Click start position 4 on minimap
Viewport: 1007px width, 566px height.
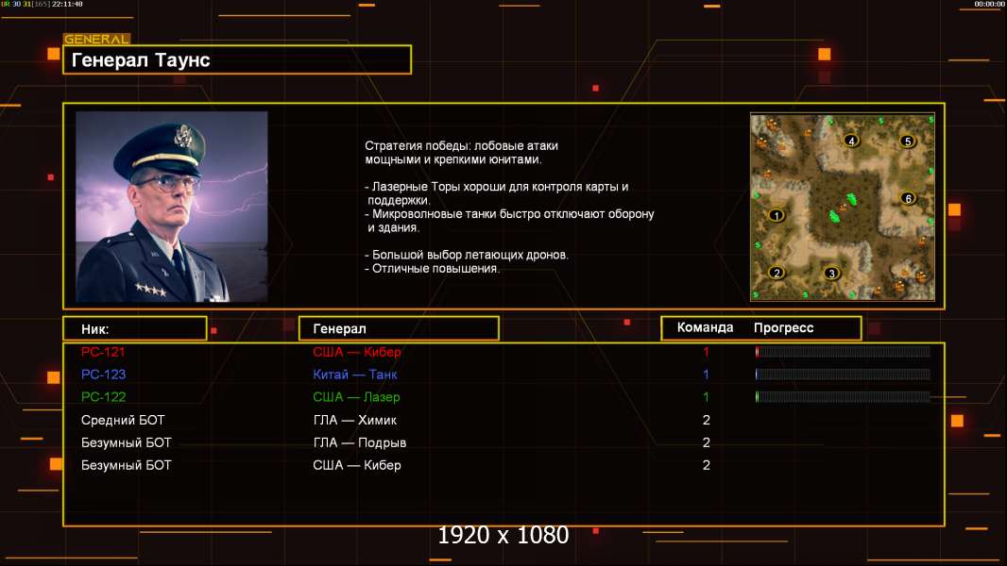click(x=851, y=141)
